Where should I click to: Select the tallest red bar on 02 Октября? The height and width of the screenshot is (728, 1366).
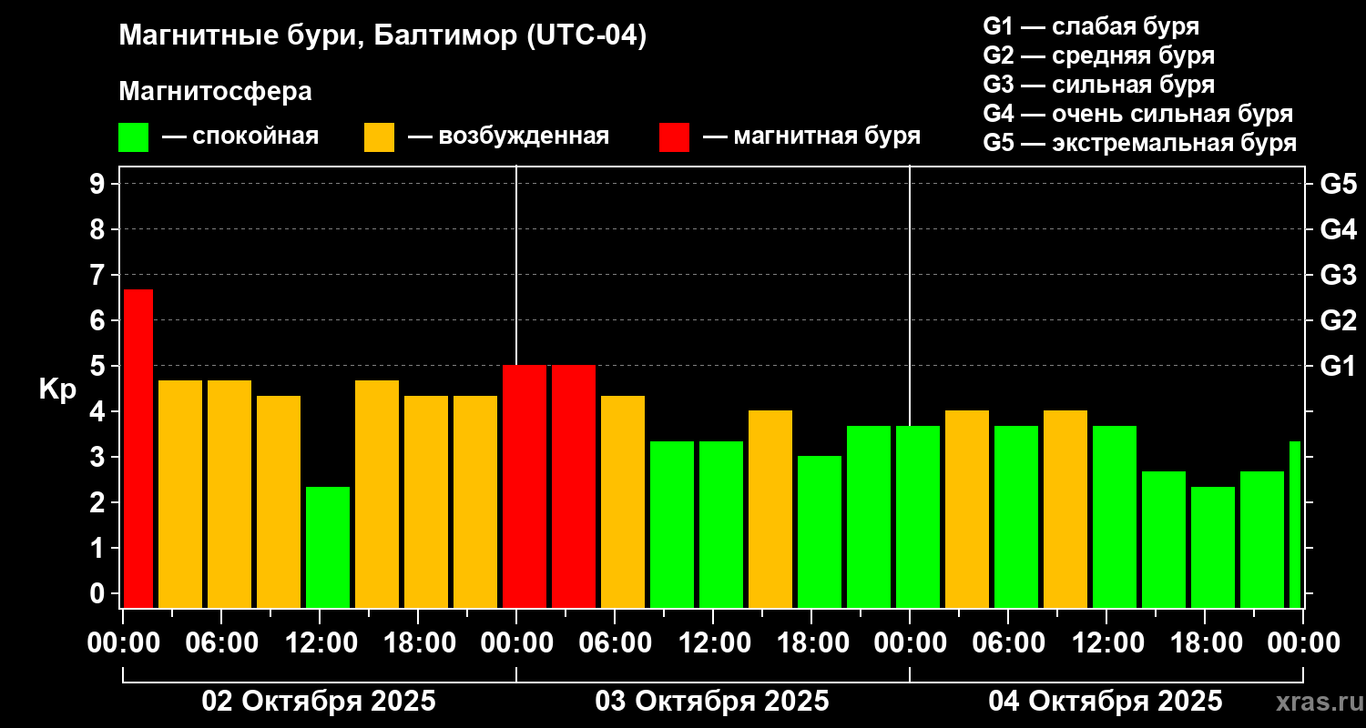(x=138, y=449)
